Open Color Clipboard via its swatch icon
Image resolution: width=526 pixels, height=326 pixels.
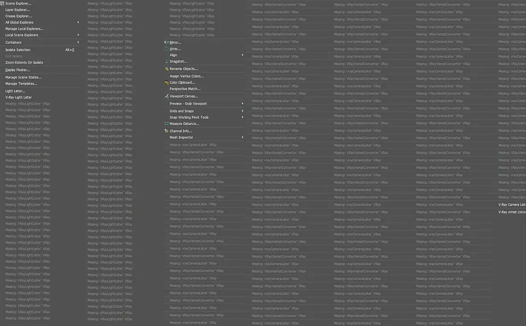[166, 82]
